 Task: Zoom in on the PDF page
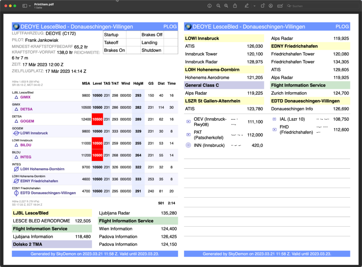(226, 6)
